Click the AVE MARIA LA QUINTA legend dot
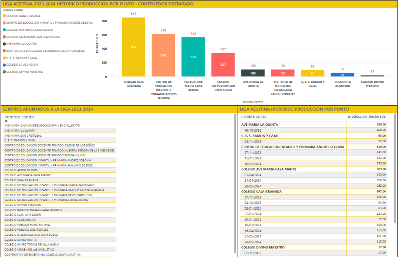This screenshot has height=257, width=398. 4,44
